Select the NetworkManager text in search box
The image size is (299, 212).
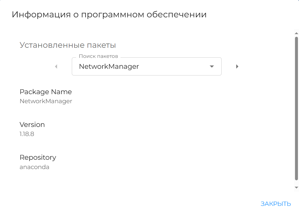click(109, 66)
